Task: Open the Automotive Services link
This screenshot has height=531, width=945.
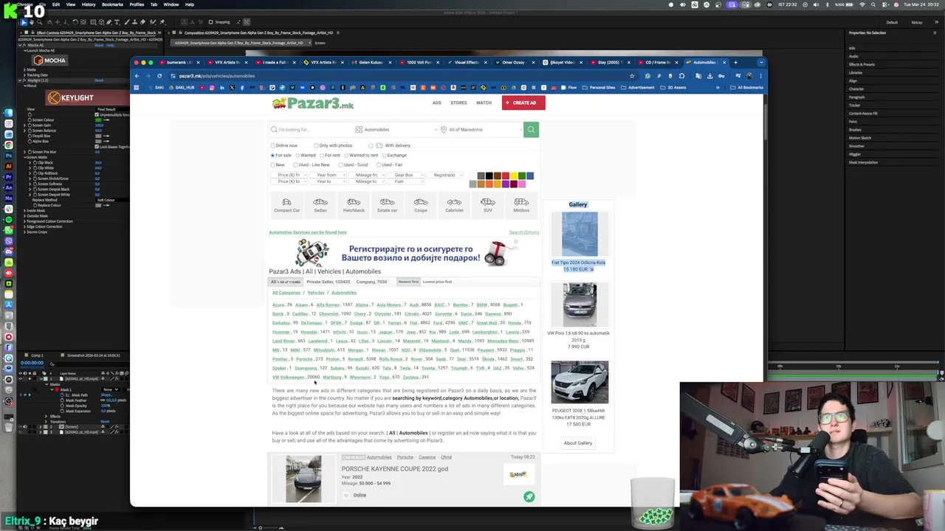Action: [308, 232]
